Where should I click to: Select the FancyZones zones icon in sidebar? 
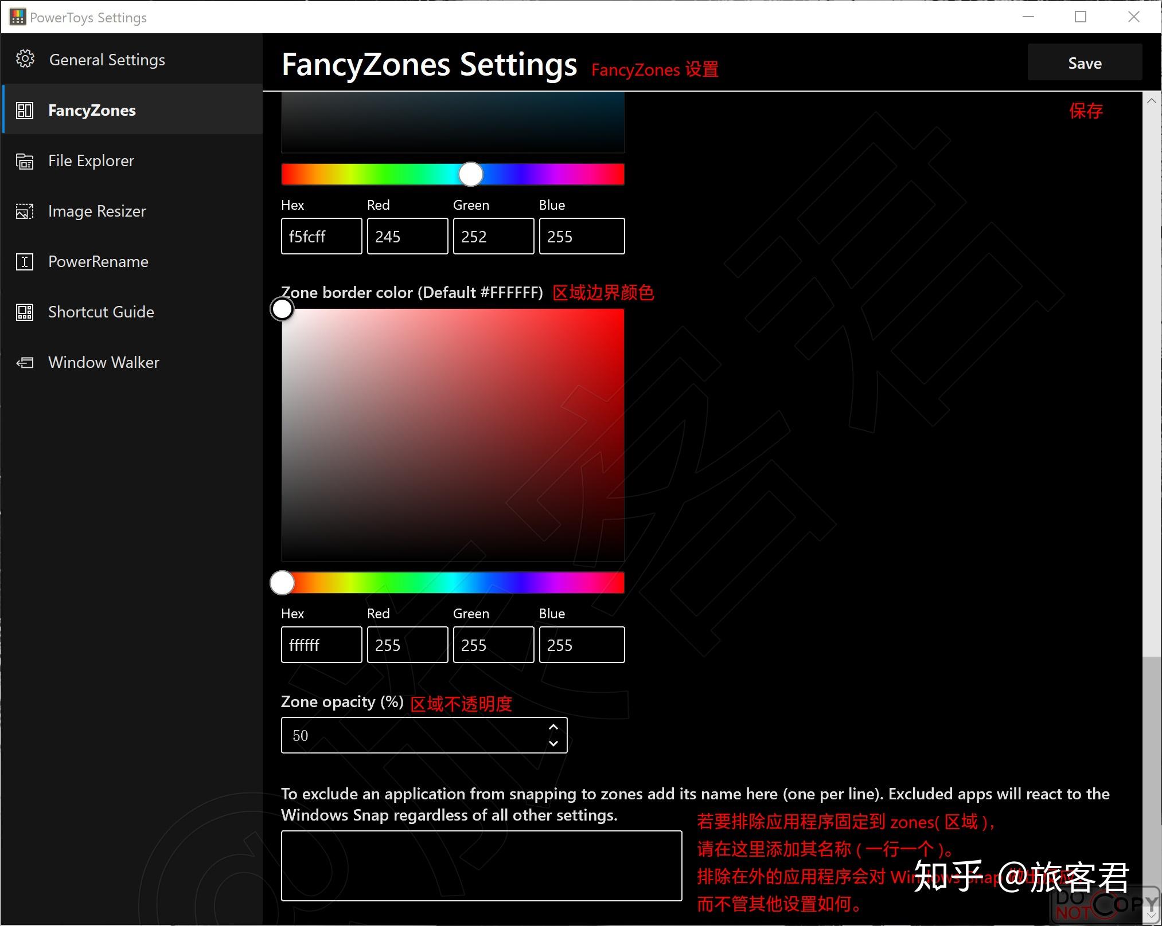(25, 110)
